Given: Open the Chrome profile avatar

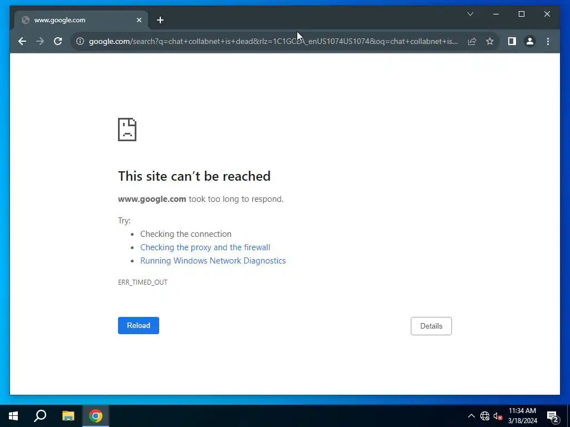Looking at the screenshot, I should tap(530, 41).
